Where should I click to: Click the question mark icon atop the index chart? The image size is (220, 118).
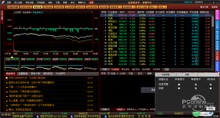pos(92,12)
